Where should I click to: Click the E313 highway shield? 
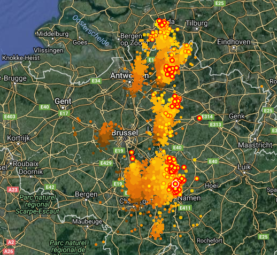pos(216,125)
